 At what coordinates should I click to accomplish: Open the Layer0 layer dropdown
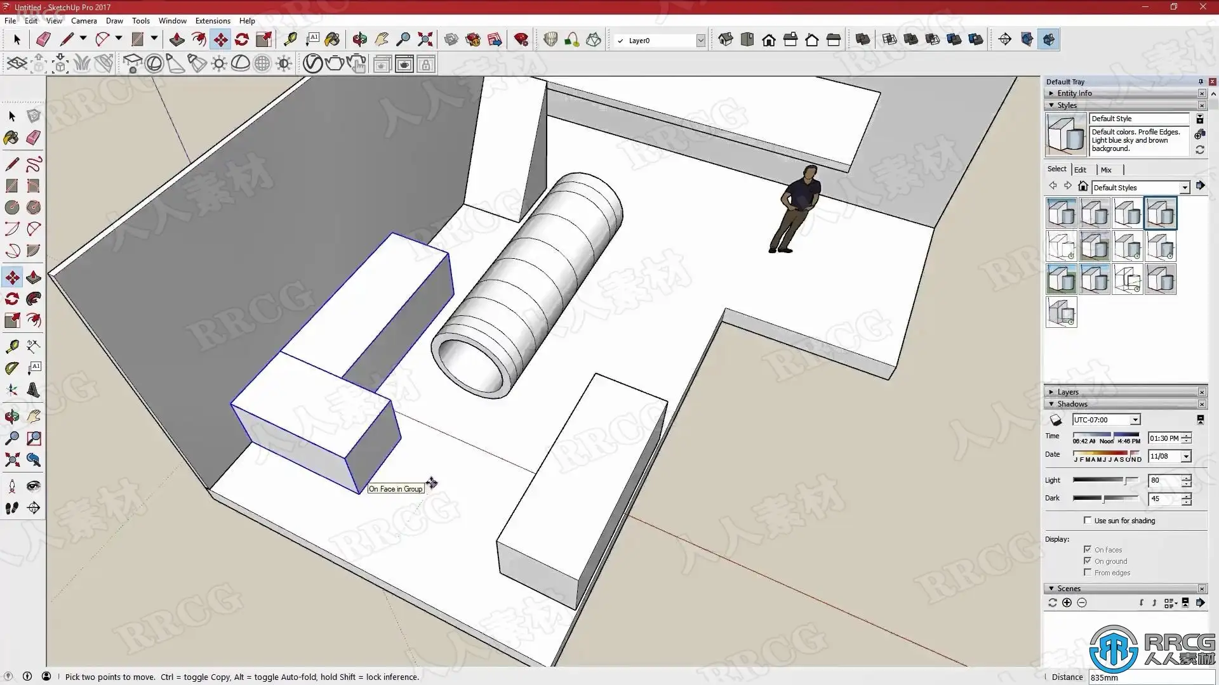coord(700,41)
